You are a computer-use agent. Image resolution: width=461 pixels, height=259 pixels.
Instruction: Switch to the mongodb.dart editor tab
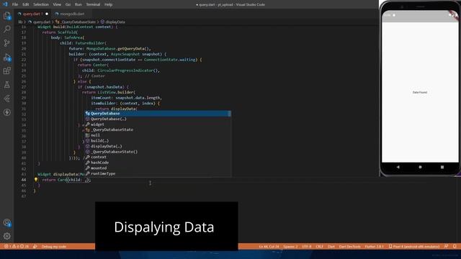pos(72,14)
